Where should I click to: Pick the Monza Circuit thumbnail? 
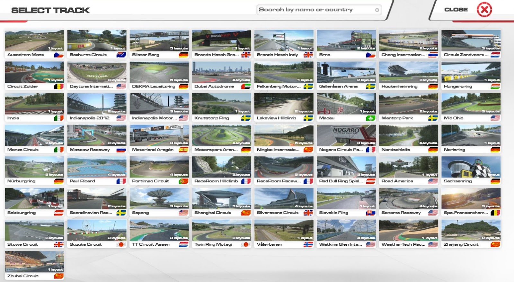[35, 135]
